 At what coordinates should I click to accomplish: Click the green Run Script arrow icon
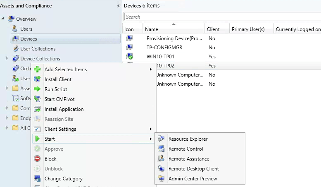(x=37, y=89)
